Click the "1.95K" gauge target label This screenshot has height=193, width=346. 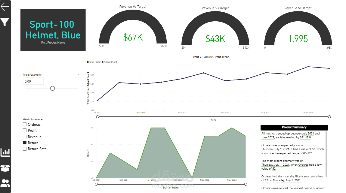tap(329, 48)
